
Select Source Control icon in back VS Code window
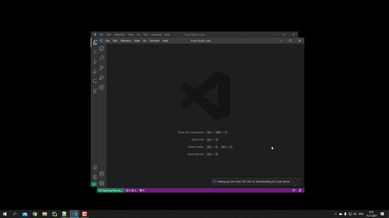(x=95, y=62)
